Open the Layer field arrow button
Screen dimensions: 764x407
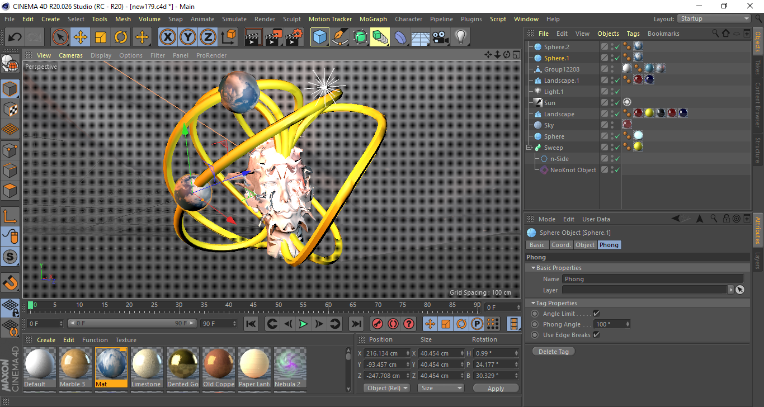730,290
